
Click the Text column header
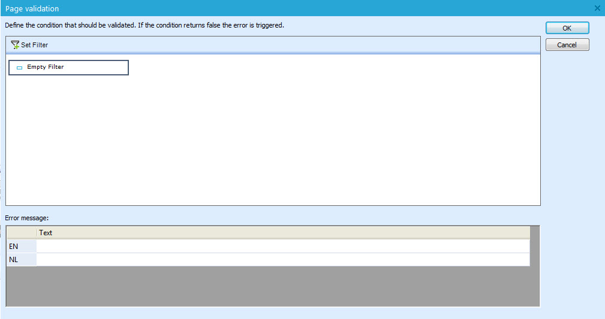coord(282,233)
